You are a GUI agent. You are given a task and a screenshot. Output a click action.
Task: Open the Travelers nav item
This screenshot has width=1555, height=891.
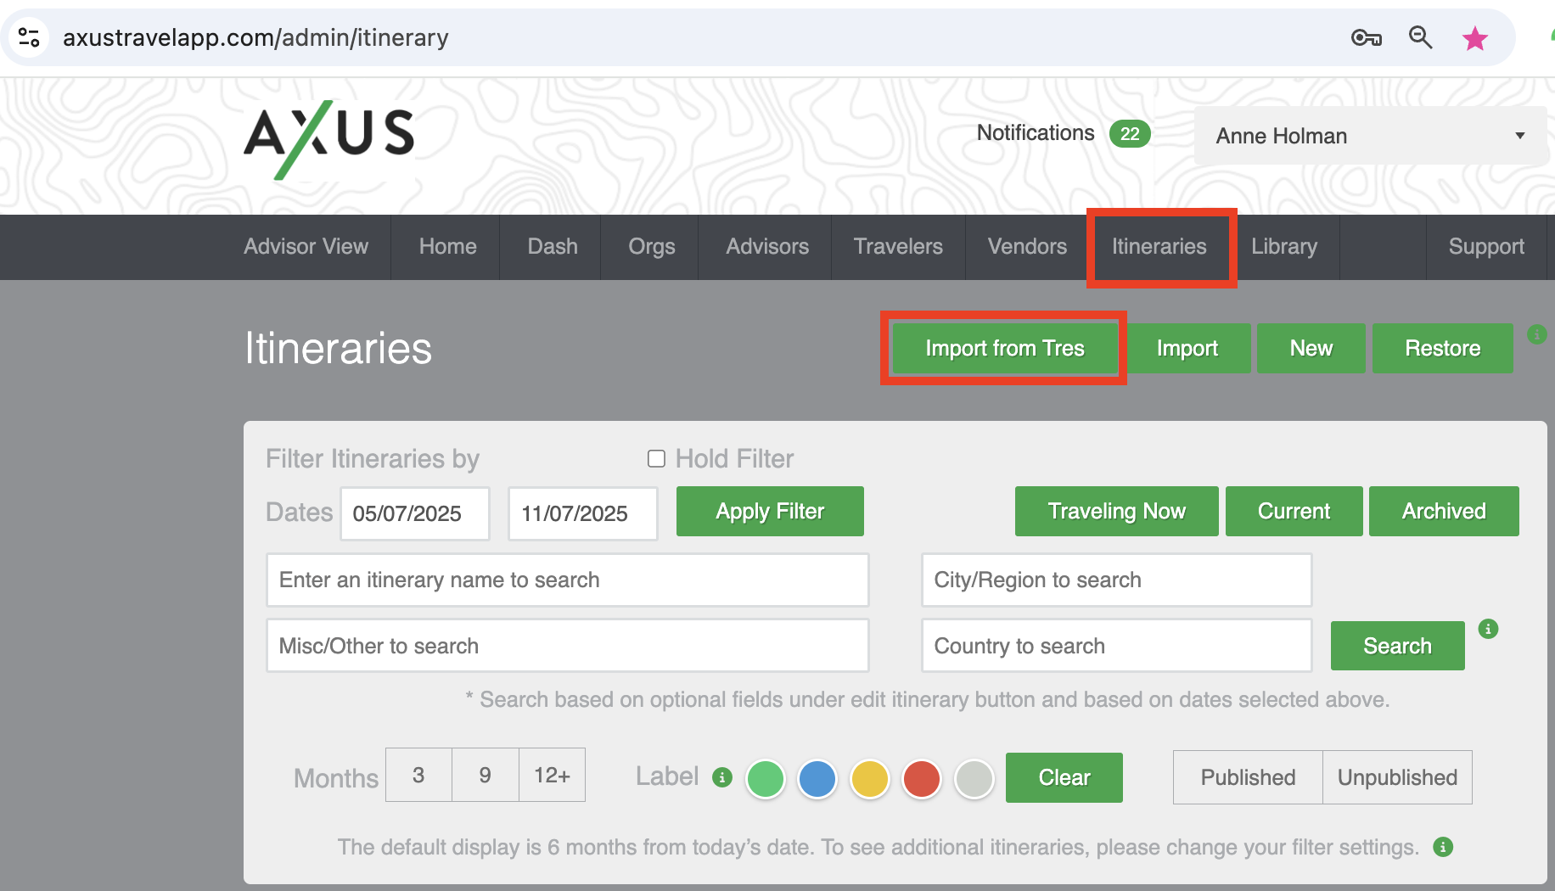(898, 247)
